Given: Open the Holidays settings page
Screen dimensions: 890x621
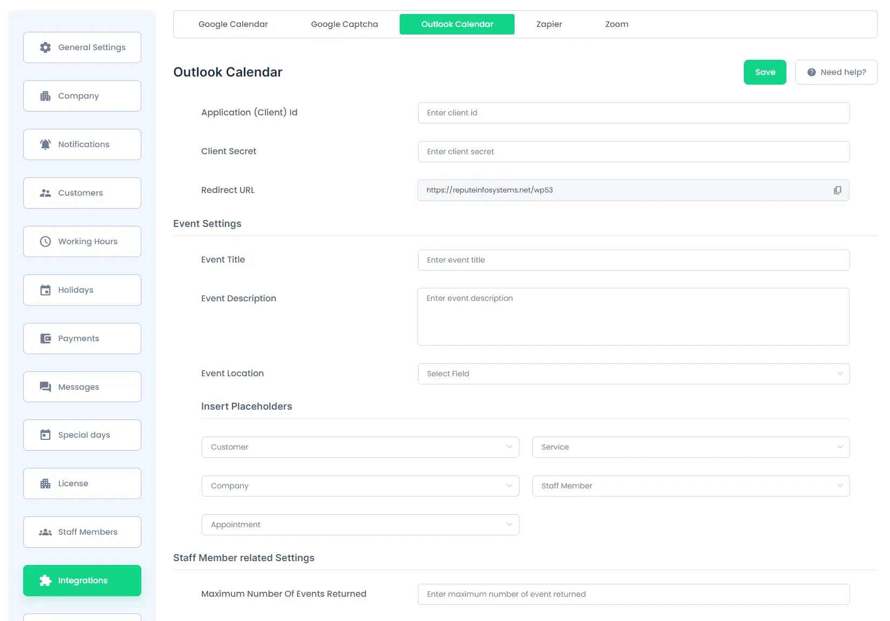Looking at the screenshot, I should click(82, 290).
